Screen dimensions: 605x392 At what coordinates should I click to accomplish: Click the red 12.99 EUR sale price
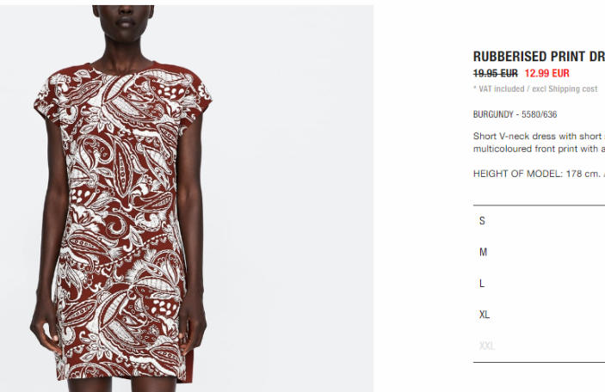point(546,73)
